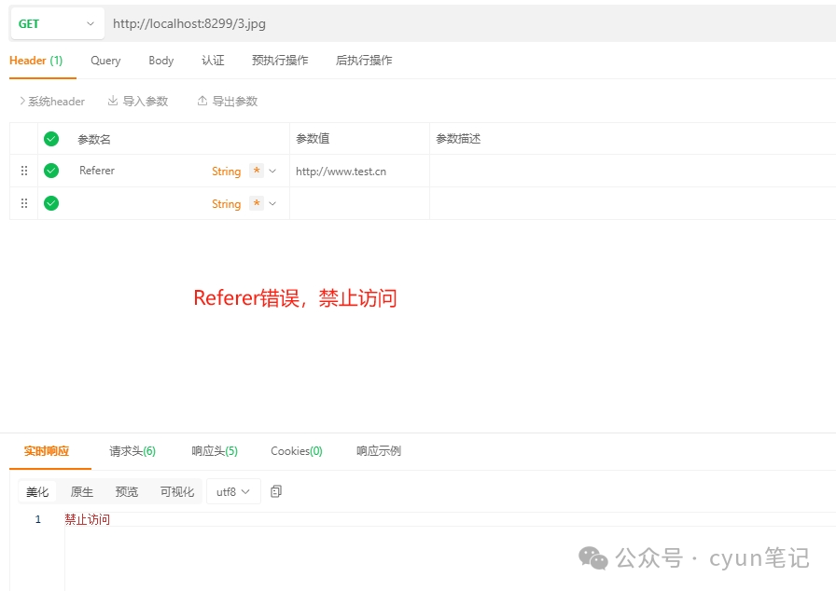Click the Referer value http://www.test.cn field
This screenshot has height=591, width=836.
click(x=341, y=172)
